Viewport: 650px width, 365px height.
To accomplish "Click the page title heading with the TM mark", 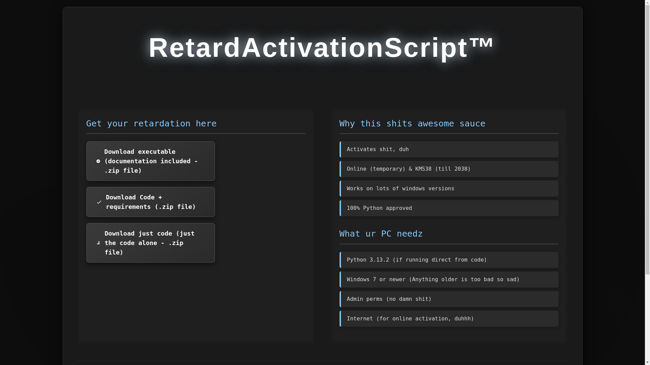I will [x=321, y=48].
